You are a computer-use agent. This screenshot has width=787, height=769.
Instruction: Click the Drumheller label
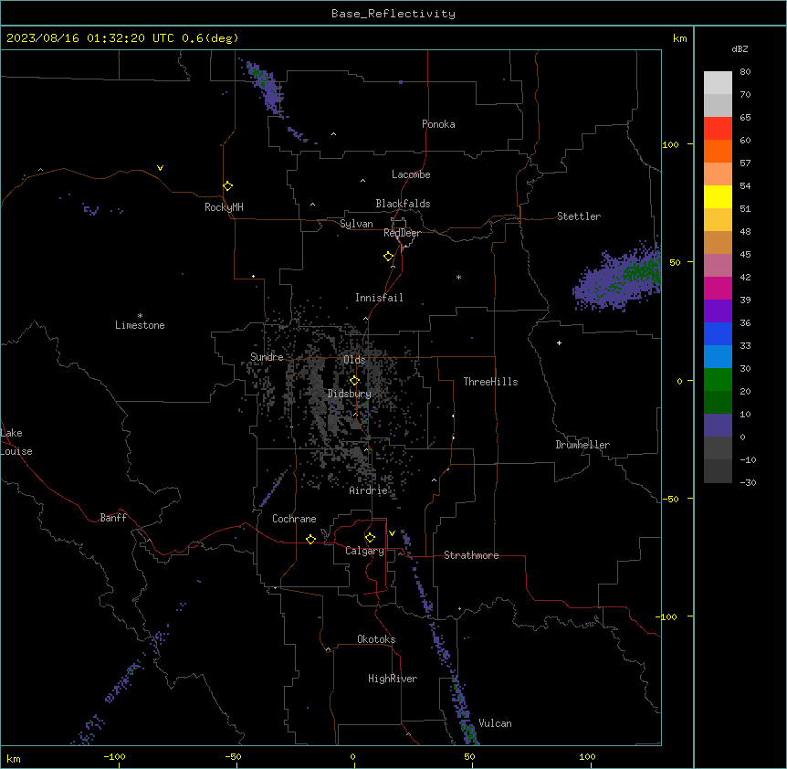click(x=582, y=445)
